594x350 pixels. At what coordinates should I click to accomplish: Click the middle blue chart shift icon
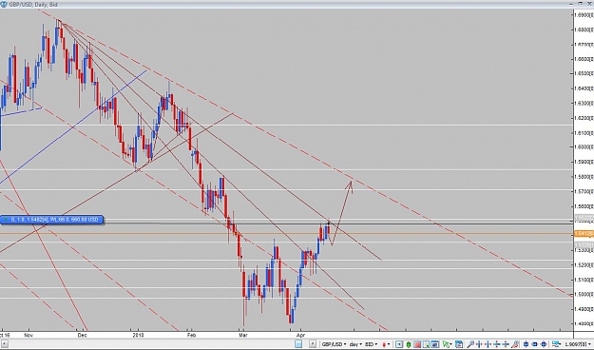[x=535, y=344]
